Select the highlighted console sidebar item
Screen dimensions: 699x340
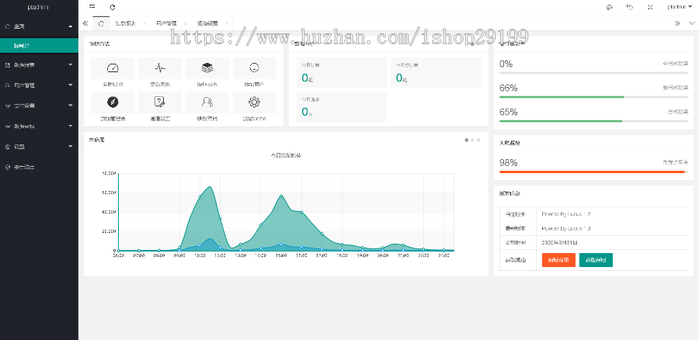click(x=39, y=47)
